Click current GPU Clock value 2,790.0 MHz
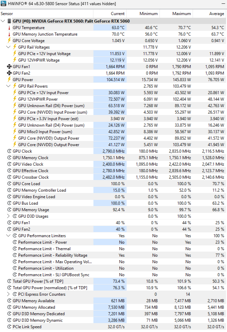The width and height of the screenshot is (227, 332). [x=113, y=151]
